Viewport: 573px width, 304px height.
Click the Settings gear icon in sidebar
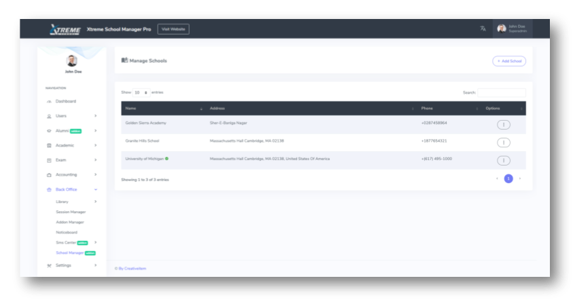[49, 265]
